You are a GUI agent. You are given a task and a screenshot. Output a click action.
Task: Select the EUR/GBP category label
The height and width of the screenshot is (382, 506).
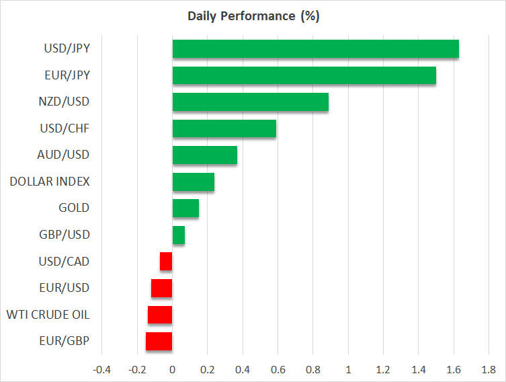click(67, 341)
